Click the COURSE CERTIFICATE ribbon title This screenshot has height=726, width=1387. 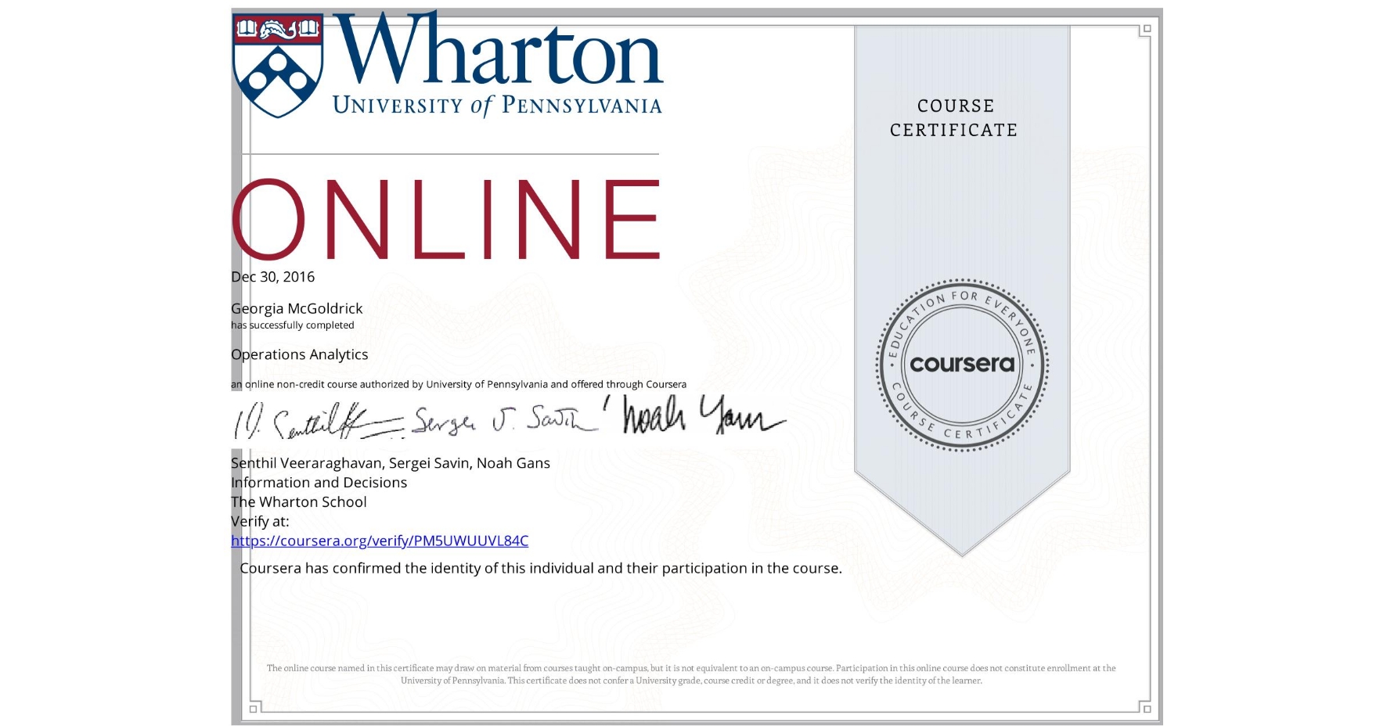[954, 118]
